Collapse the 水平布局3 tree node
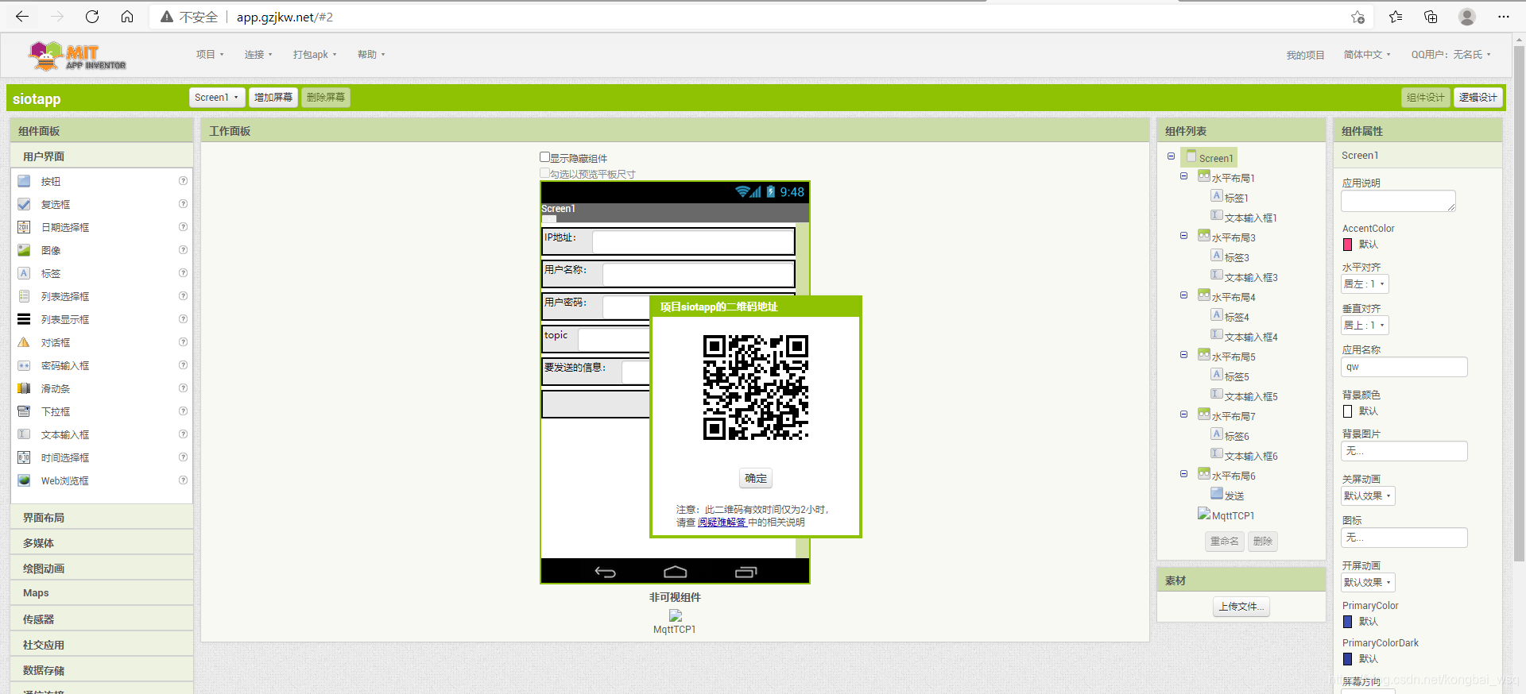 click(1183, 236)
